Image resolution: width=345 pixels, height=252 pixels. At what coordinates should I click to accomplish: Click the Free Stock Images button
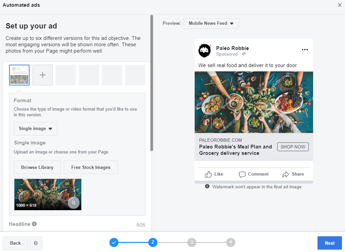91,167
